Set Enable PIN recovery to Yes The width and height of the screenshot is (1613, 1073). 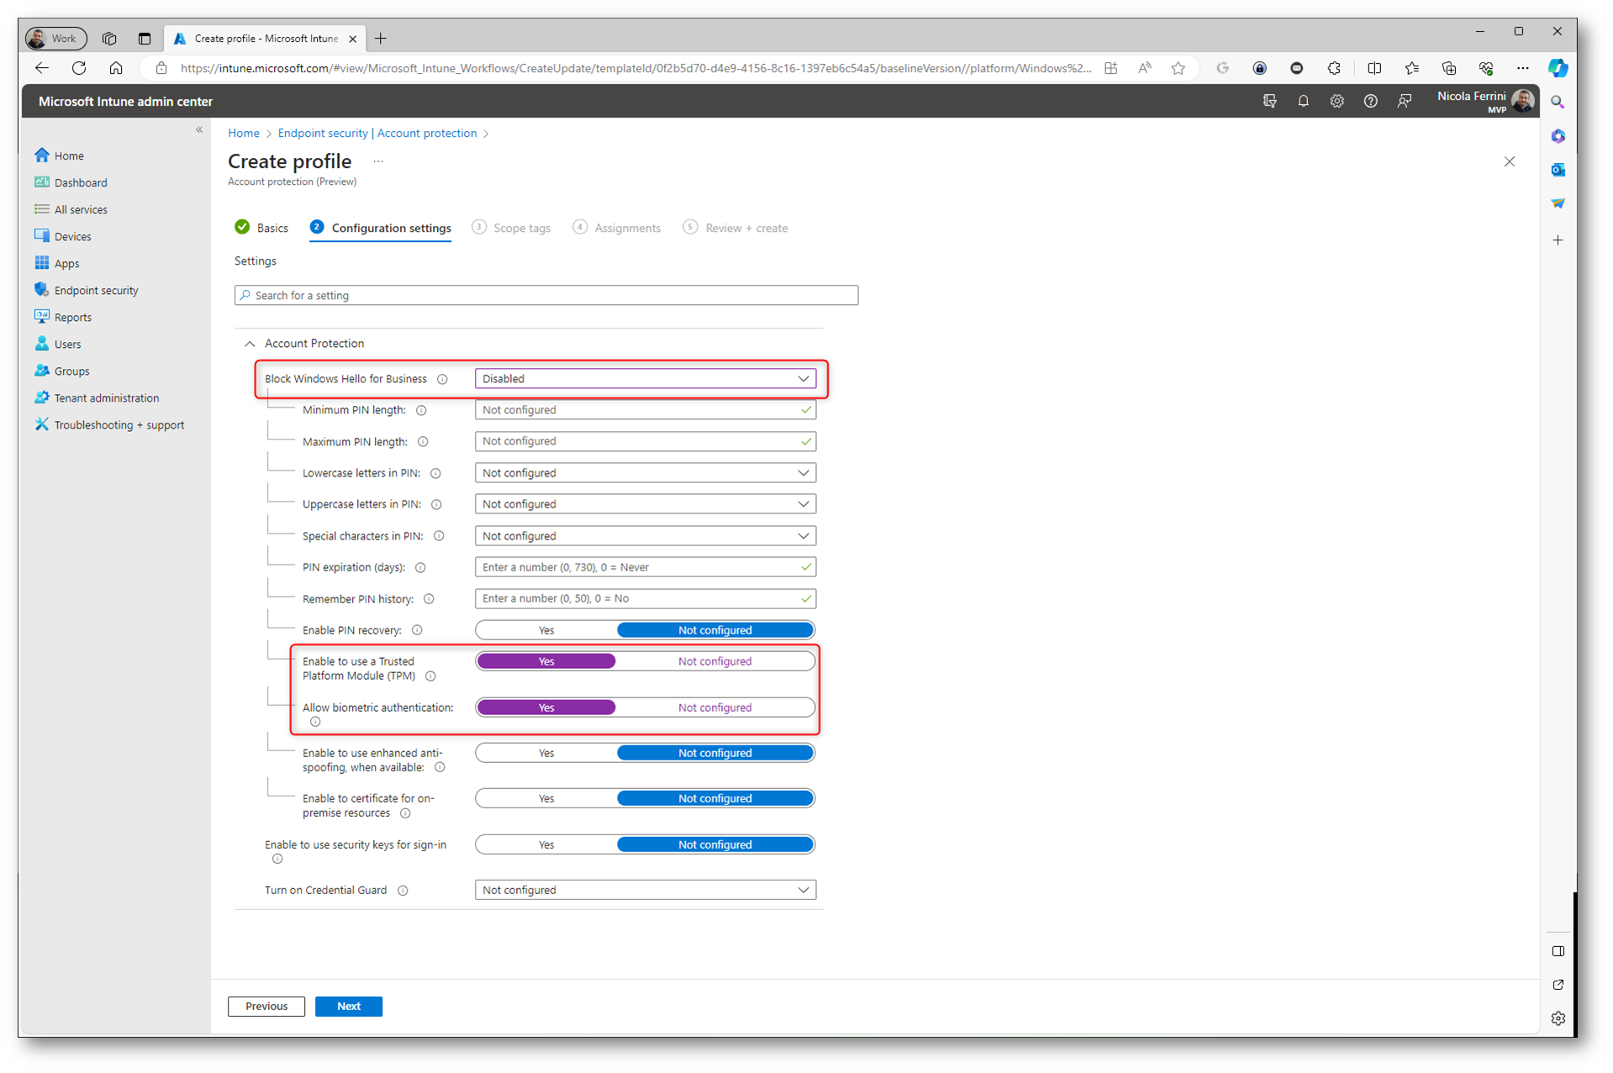(x=546, y=630)
